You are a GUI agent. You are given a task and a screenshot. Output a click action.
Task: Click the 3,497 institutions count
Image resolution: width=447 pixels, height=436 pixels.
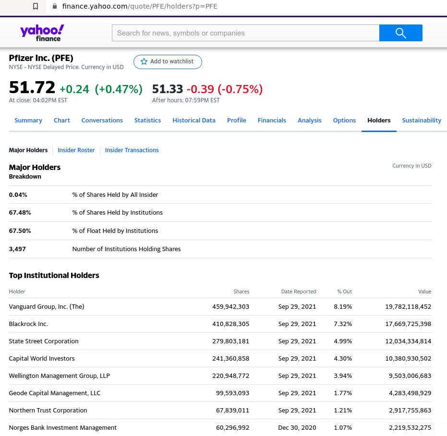[17, 249]
